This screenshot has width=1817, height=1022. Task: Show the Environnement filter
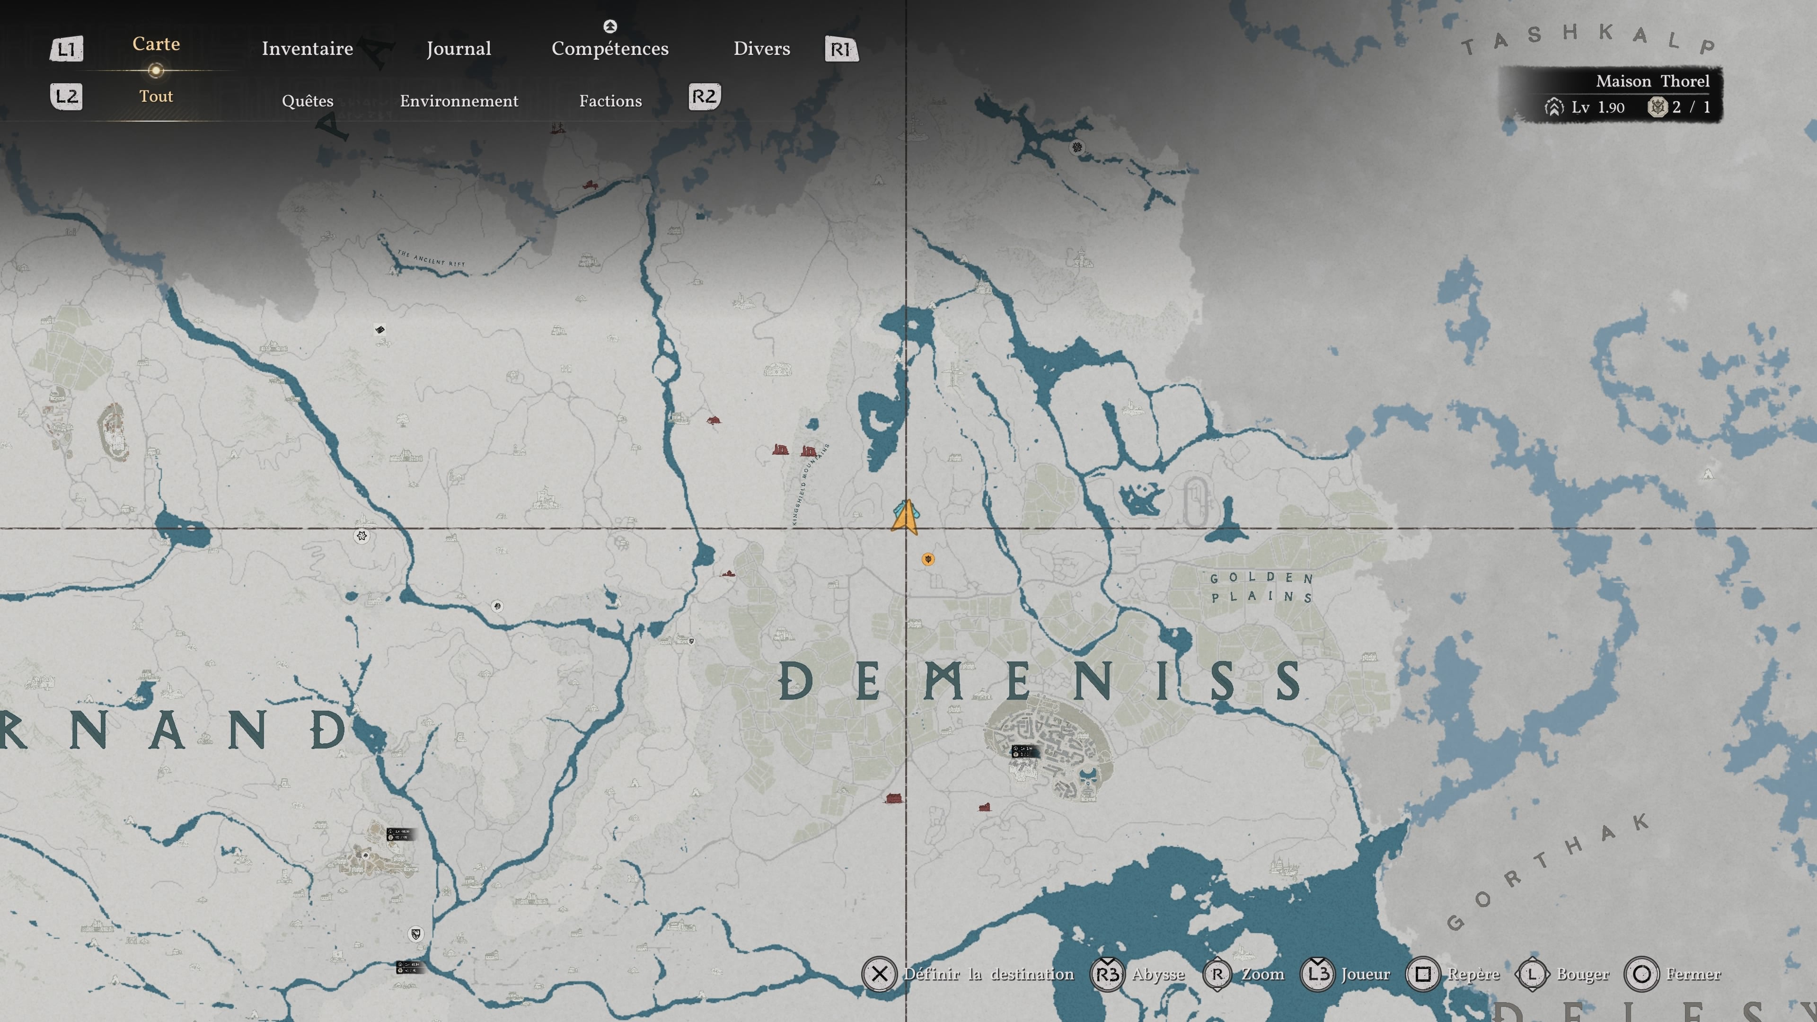(x=459, y=101)
